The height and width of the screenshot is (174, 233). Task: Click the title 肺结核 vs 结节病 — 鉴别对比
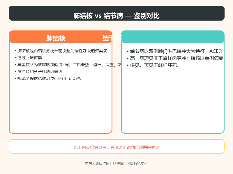click(116, 16)
